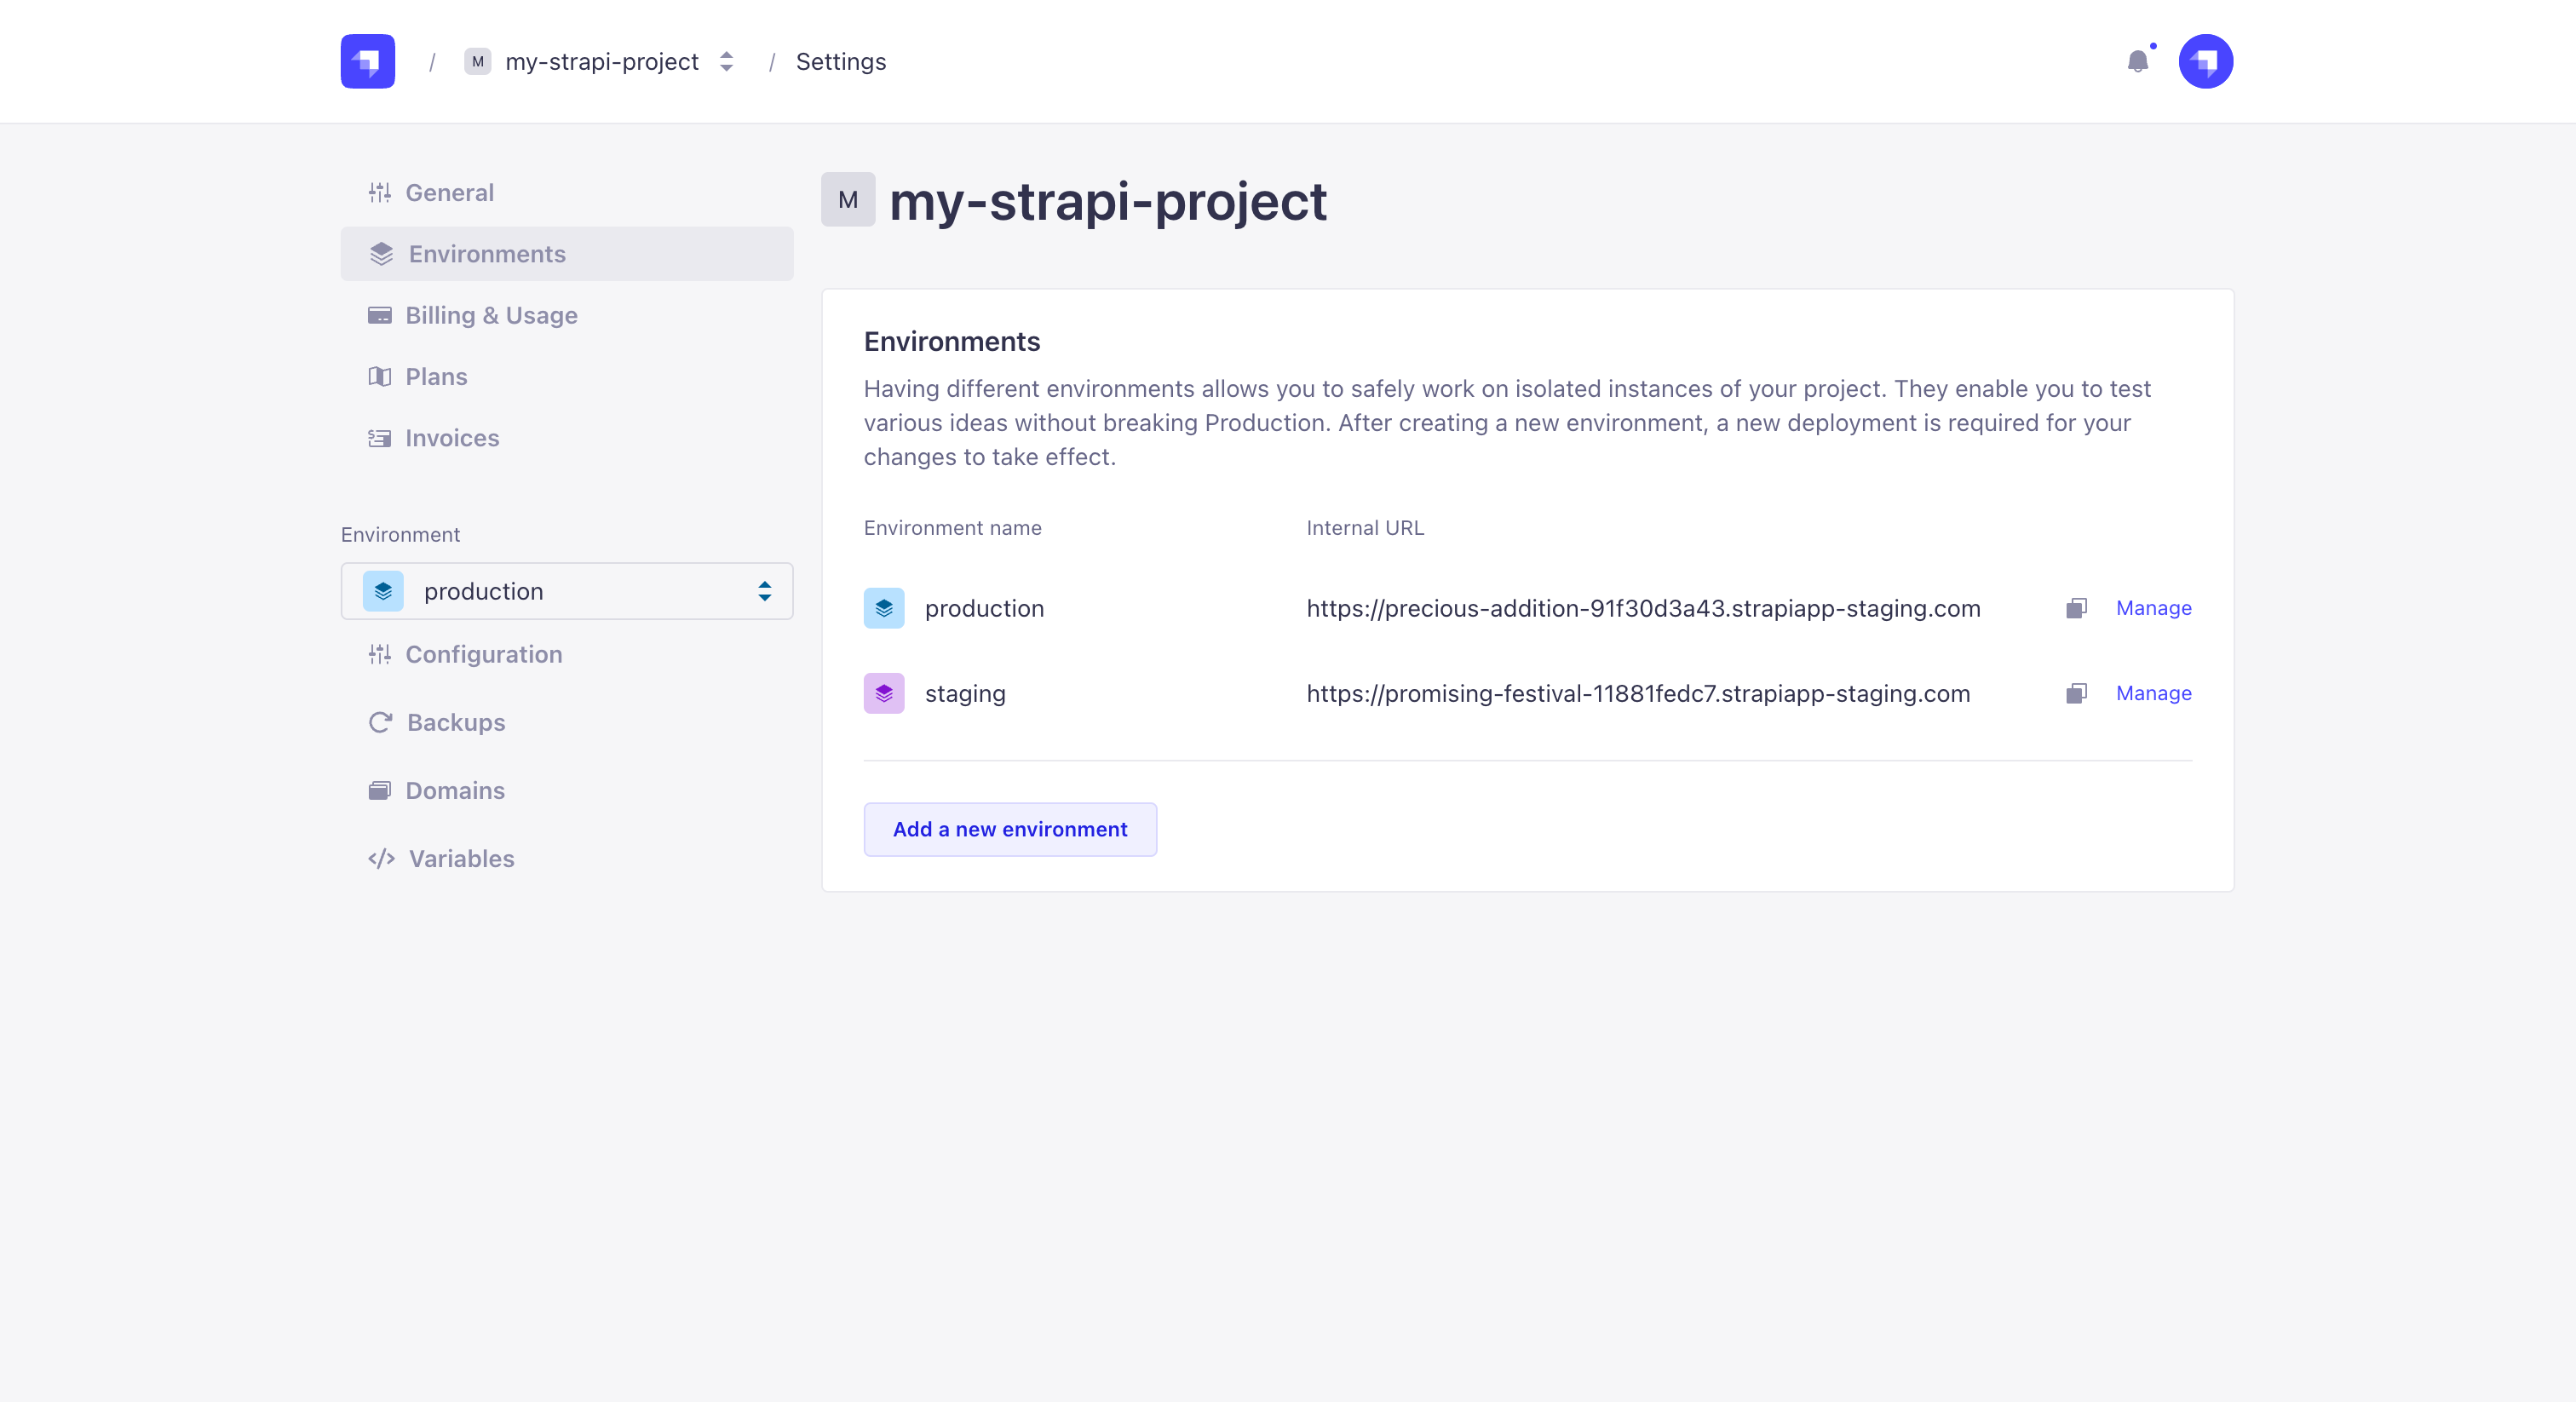Manage the production environment
Image resolution: width=2576 pixels, height=1402 pixels.
(2153, 608)
